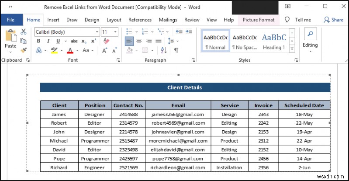This screenshot has width=349, height=181.
Task: Expand Quick Access Toolbar chevrons
Action: click(x=10, y=7)
